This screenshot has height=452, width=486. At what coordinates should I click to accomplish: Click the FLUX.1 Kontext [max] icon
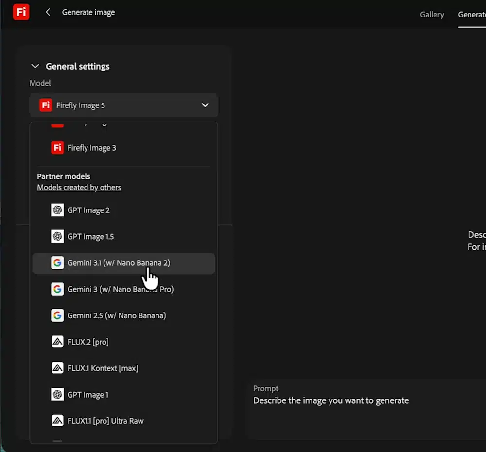pyautogui.click(x=57, y=368)
